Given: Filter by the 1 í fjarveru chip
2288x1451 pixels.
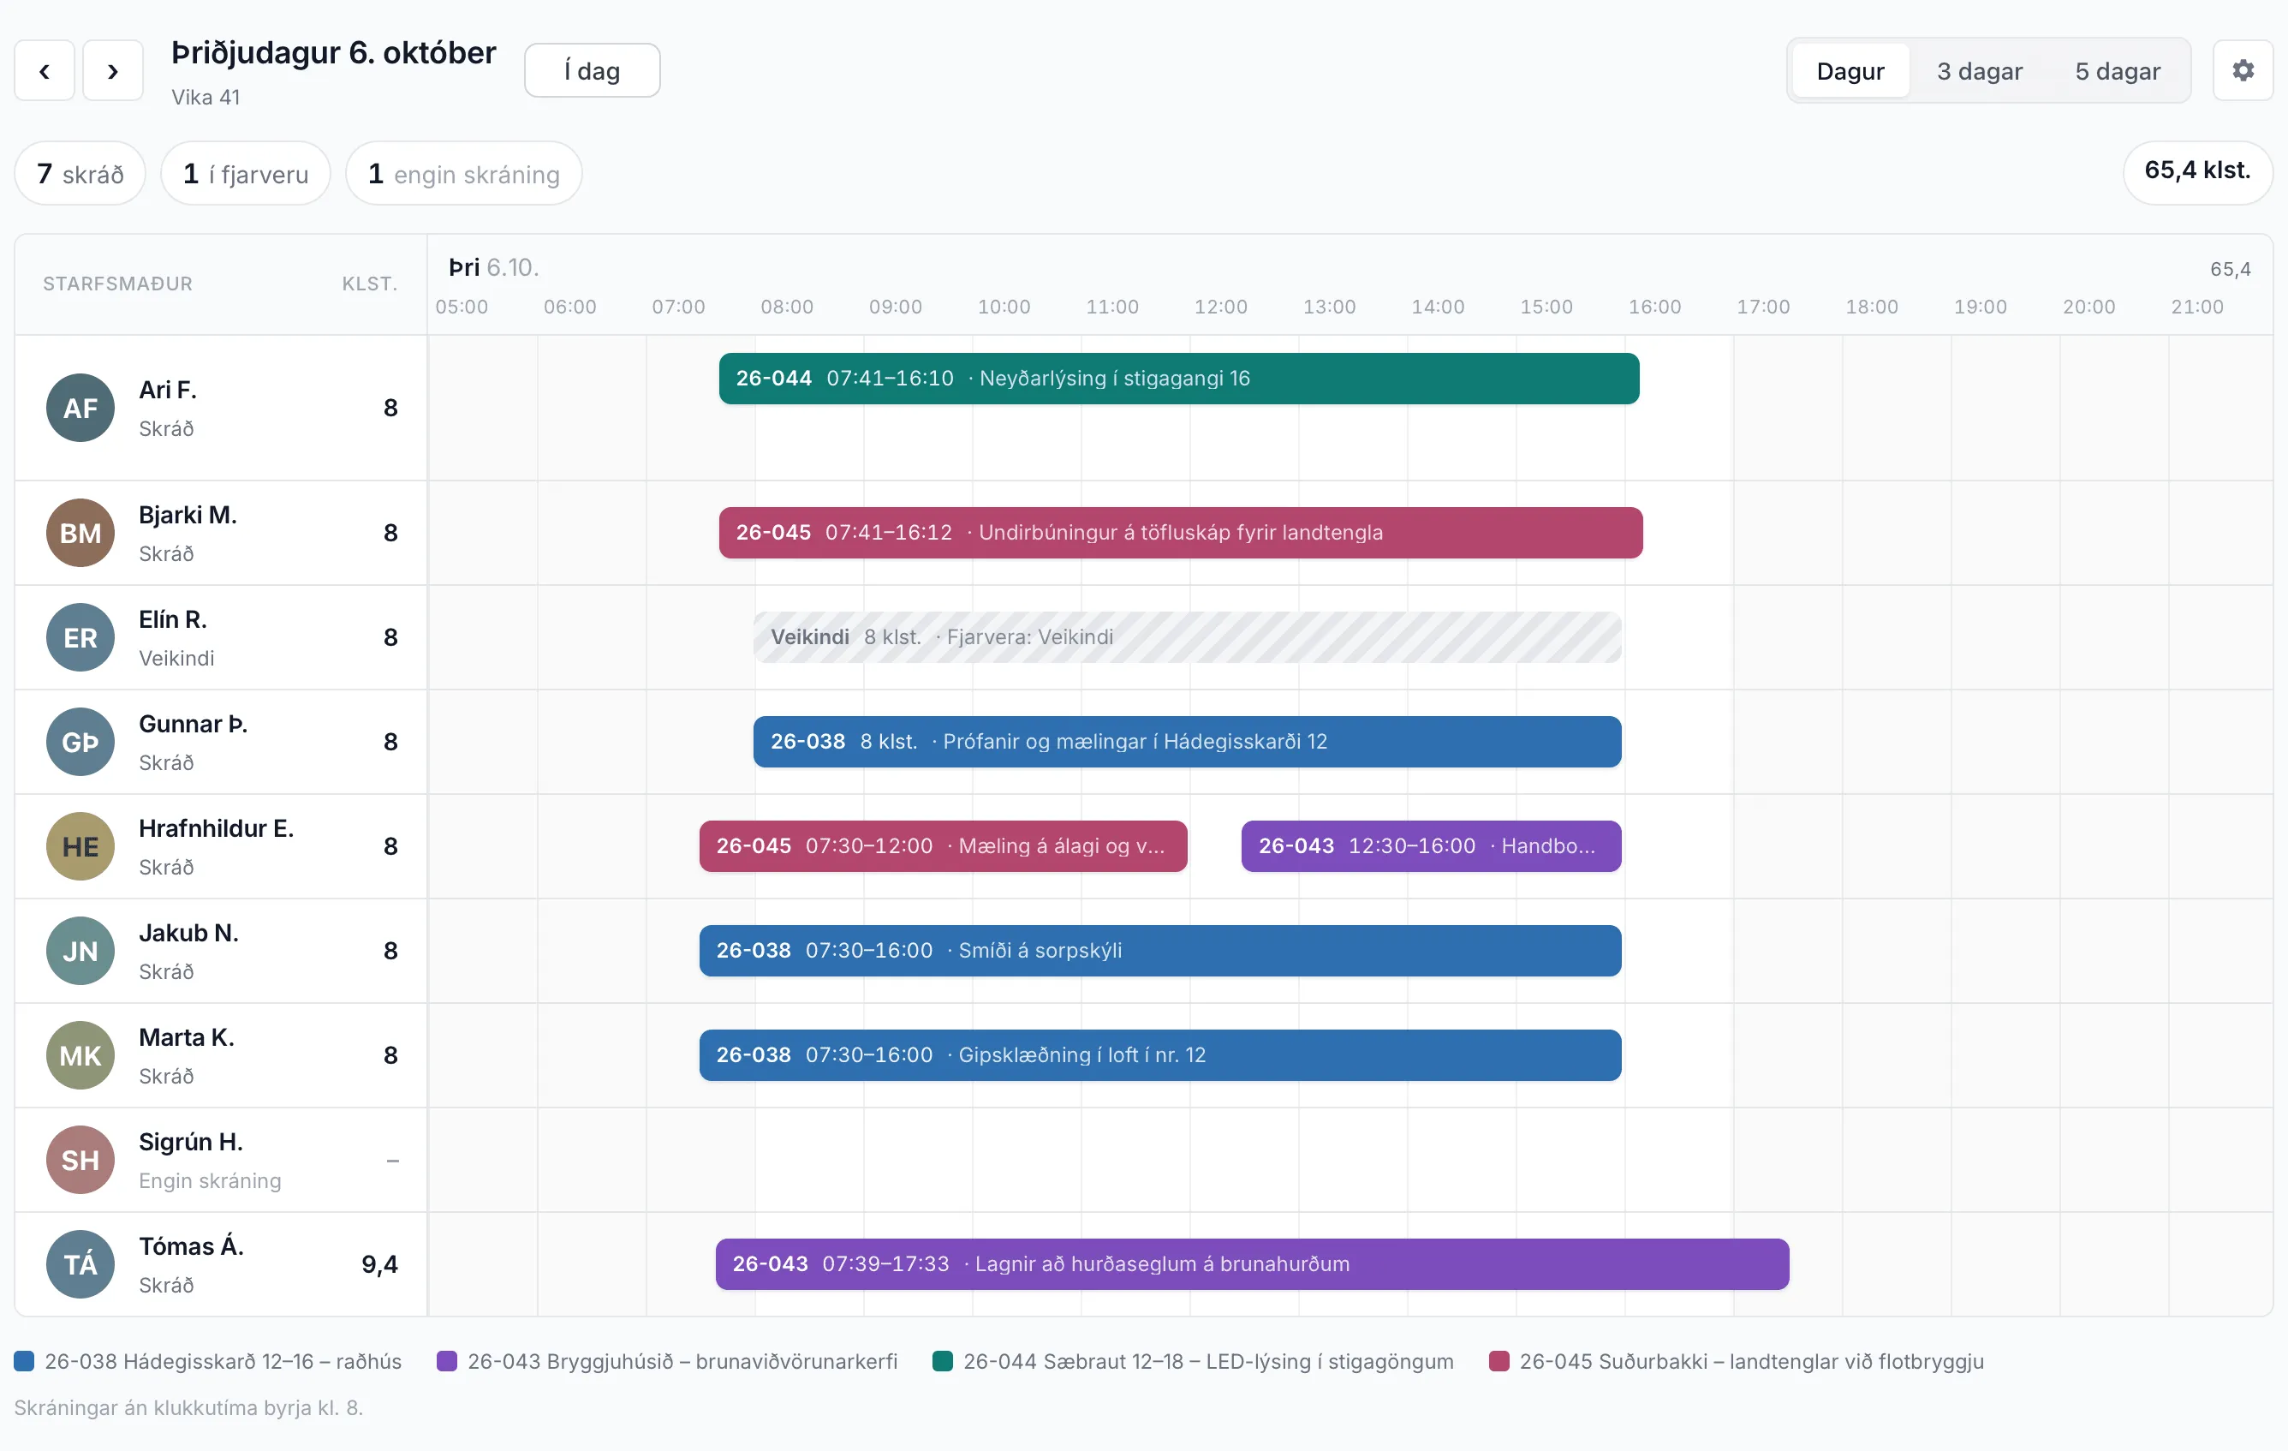Looking at the screenshot, I should [x=245, y=174].
